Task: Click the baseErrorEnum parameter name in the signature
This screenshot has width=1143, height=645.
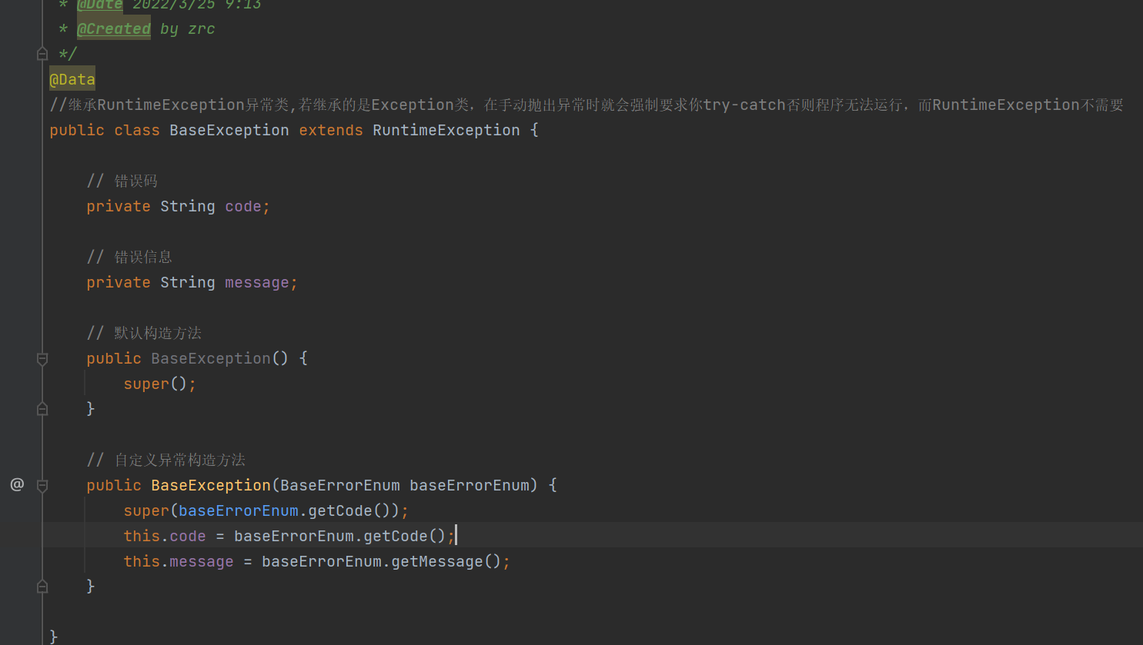Action: (470, 486)
